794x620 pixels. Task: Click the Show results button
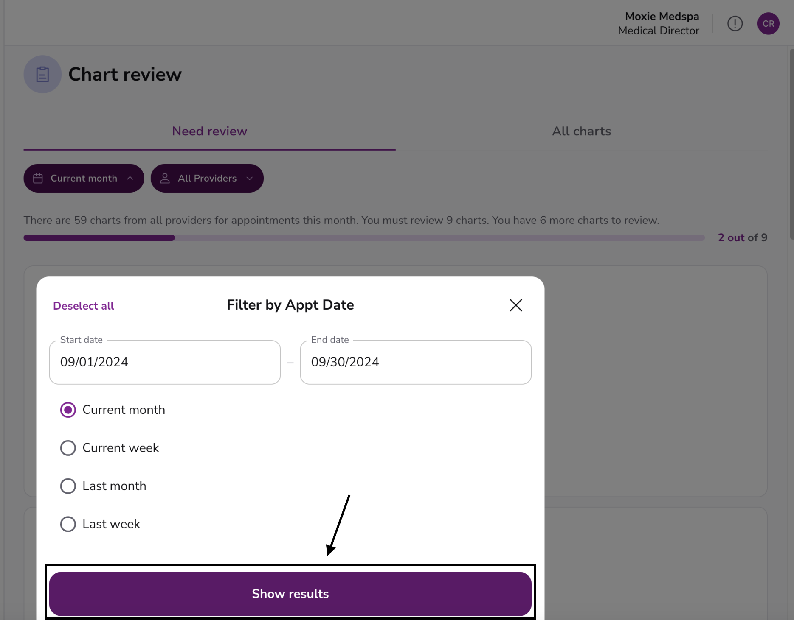pyautogui.click(x=290, y=594)
